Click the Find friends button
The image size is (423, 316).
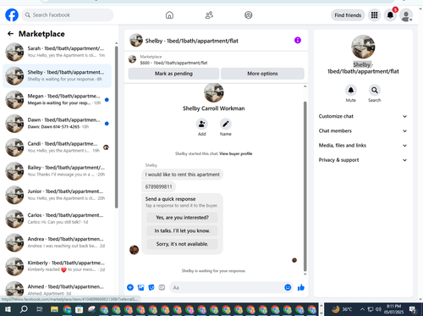pos(348,15)
